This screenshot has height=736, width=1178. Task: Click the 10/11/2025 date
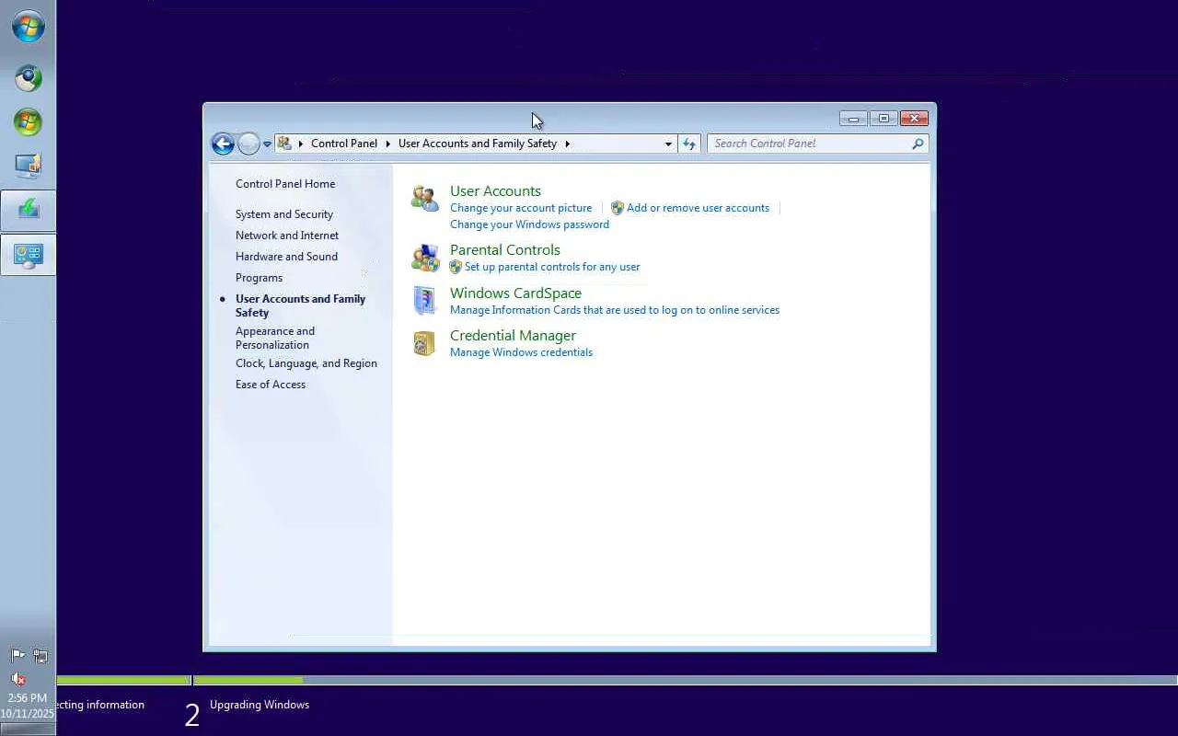[28, 714]
